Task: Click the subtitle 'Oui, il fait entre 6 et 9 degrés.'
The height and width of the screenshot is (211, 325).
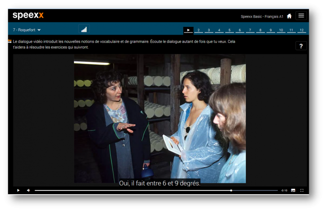Action: (160, 183)
